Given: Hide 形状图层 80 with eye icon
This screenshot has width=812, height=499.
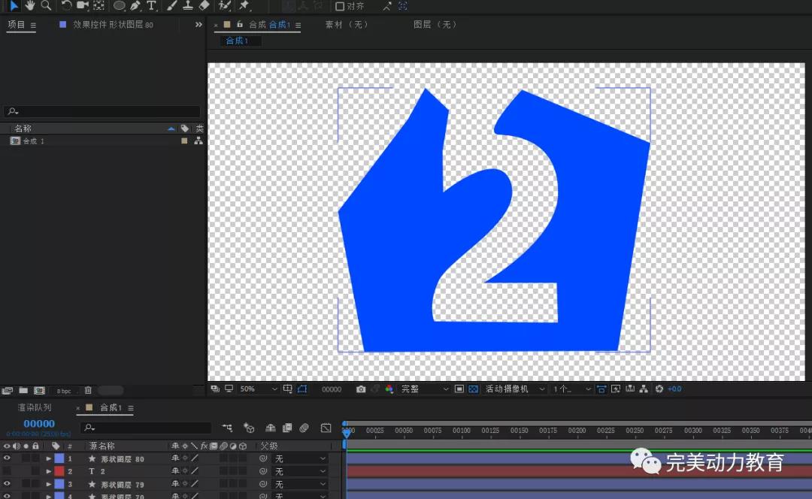Looking at the screenshot, I should click(x=8, y=458).
